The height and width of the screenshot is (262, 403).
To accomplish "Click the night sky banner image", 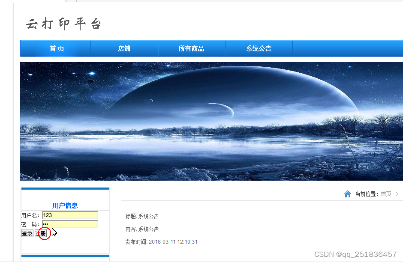I will click(211, 121).
